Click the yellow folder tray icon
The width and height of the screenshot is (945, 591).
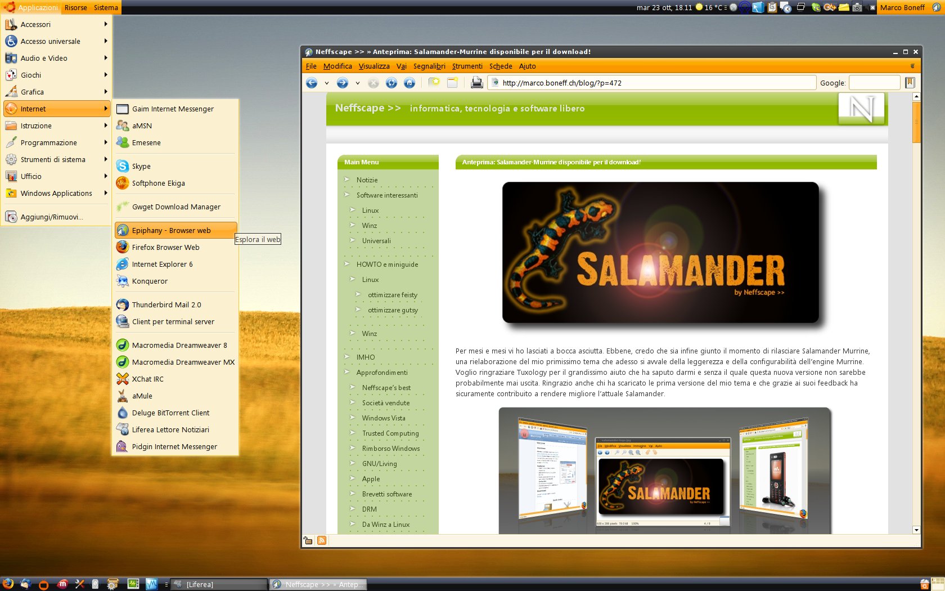pos(844,7)
